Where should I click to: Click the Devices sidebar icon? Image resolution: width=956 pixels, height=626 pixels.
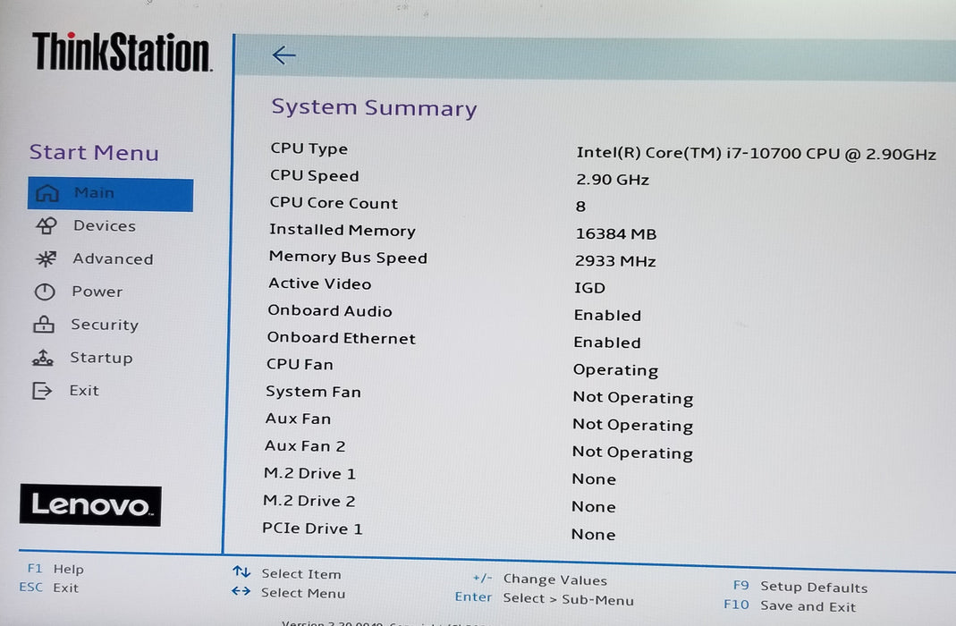pos(47,226)
